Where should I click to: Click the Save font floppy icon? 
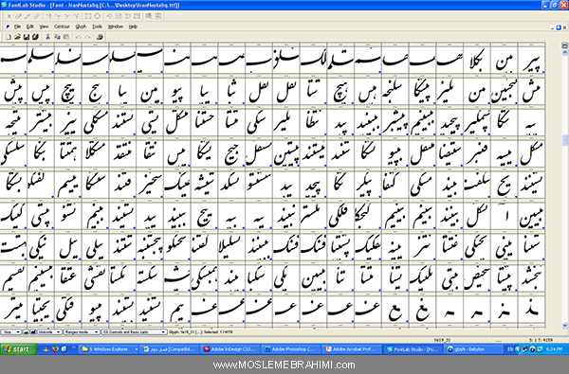pos(27,37)
